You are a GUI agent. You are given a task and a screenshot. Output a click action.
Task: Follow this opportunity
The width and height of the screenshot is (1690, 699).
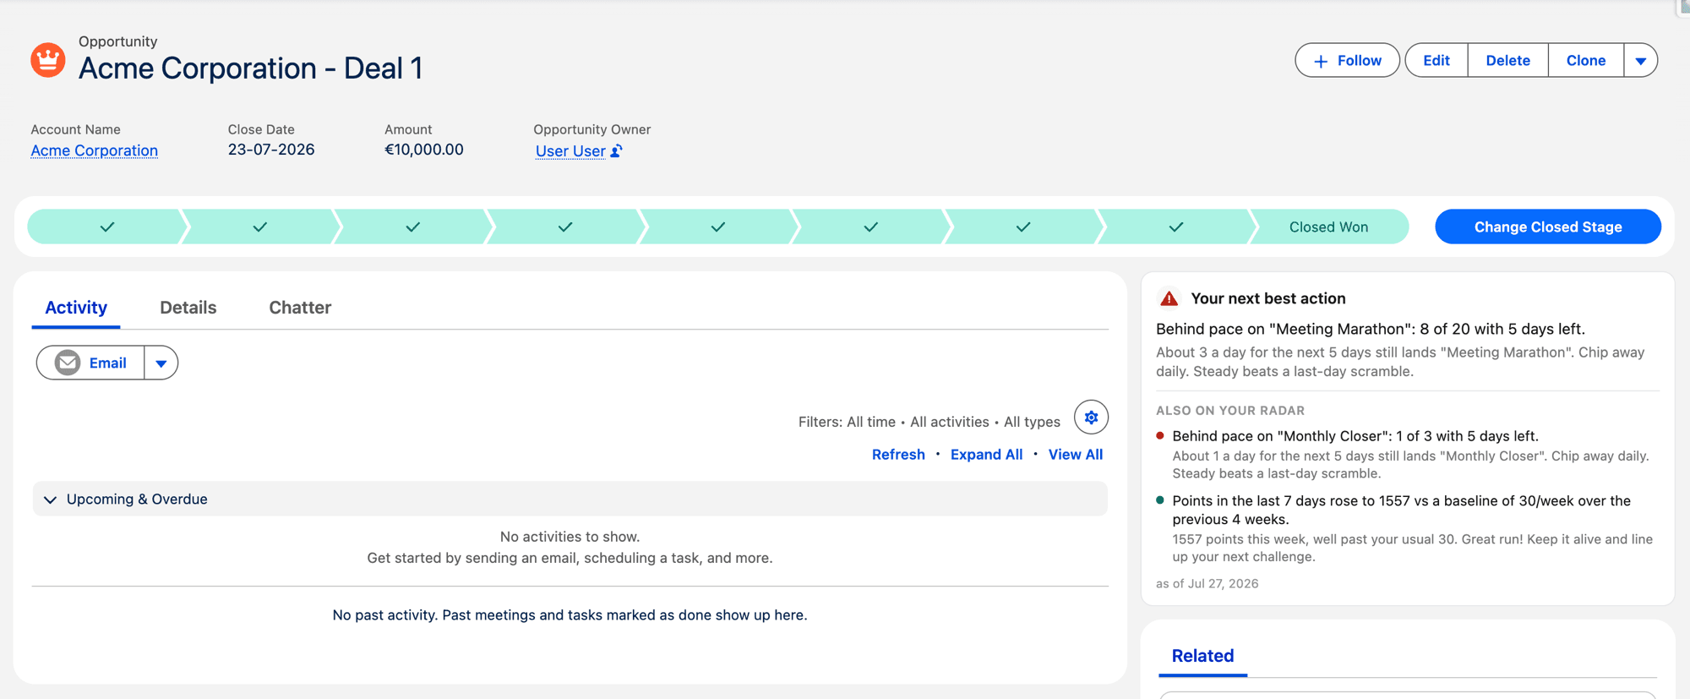tap(1347, 61)
